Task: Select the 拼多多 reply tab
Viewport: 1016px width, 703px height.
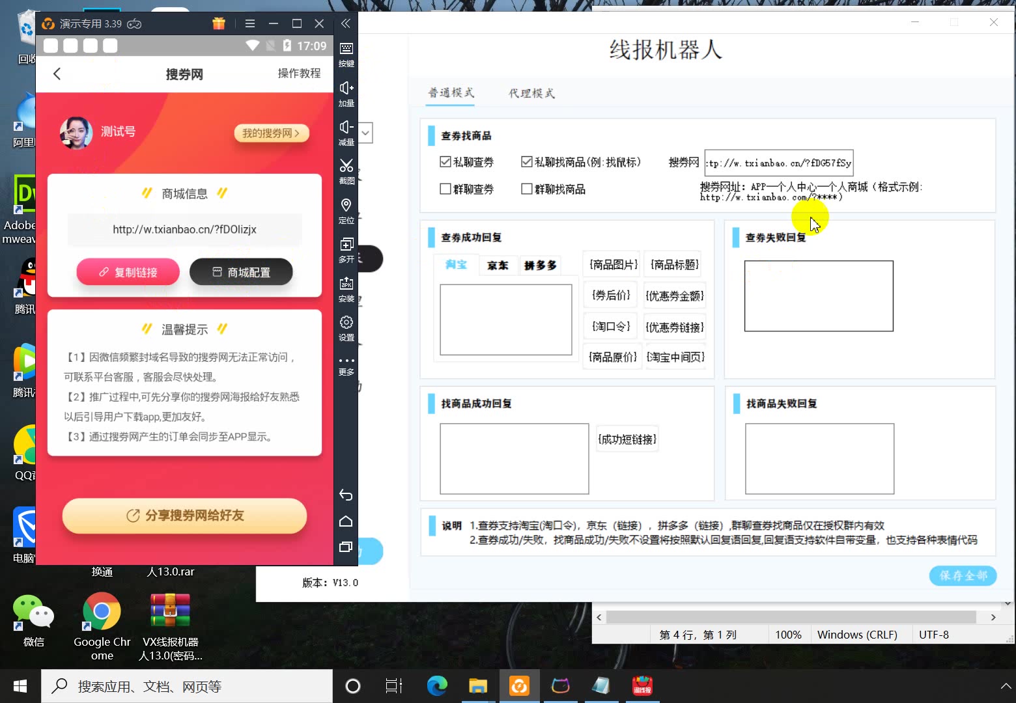Action: pyautogui.click(x=541, y=265)
